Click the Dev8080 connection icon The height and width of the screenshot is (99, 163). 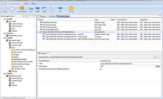5,19
